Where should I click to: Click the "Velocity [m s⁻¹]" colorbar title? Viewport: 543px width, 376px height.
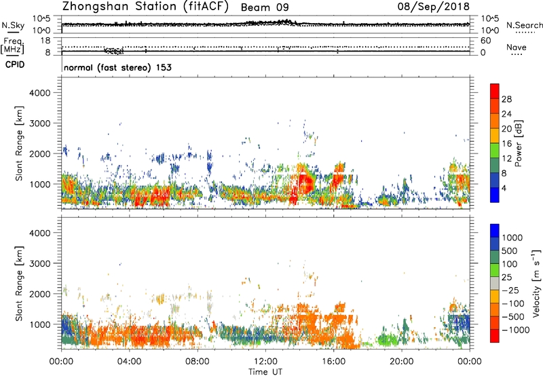(536, 283)
